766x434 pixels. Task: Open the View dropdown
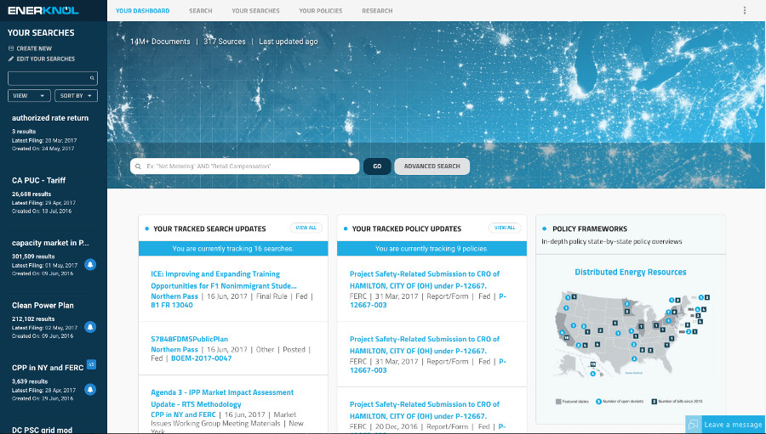coord(29,96)
